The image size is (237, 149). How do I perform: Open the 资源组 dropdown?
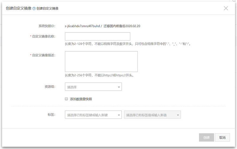point(93,87)
